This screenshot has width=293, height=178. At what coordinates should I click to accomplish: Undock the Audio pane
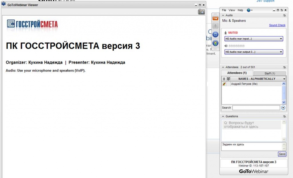point(284,15)
